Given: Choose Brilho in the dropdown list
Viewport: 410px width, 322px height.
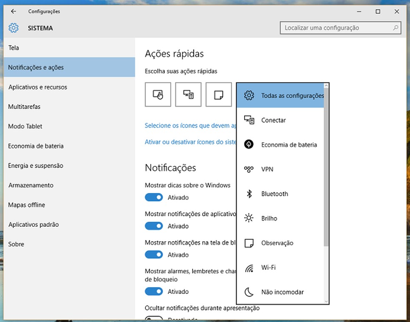Looking at the screenshot, I should [x=269, y=218].
